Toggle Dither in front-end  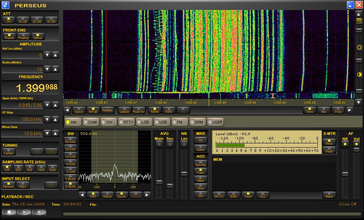[x=38, y=37]
